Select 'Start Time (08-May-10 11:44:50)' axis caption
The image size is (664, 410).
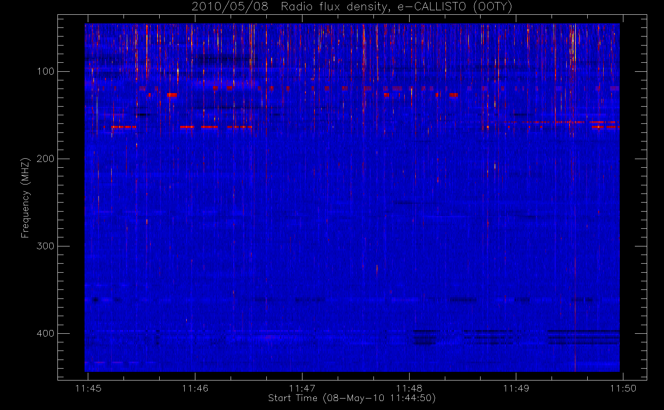(x=352, y=398)
